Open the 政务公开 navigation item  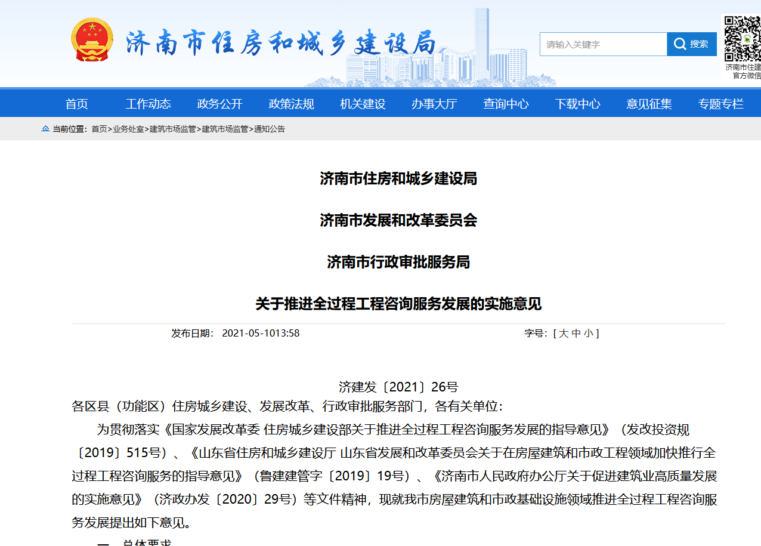pyautogui.click(x=220, y=104)
